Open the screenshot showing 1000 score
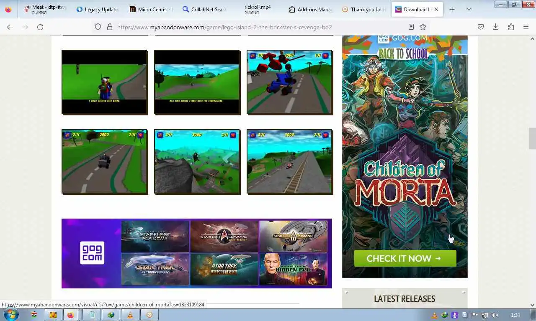The width and height of the screenshot is (536, 321). [290, 82]
